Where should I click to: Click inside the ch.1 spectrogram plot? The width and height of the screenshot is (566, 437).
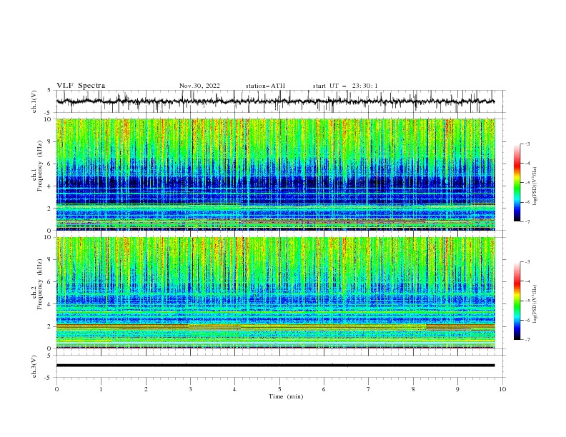click(x=275, y=174)
